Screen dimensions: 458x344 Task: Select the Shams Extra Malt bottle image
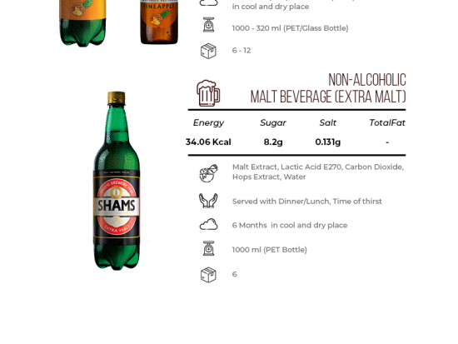[117, 181]
